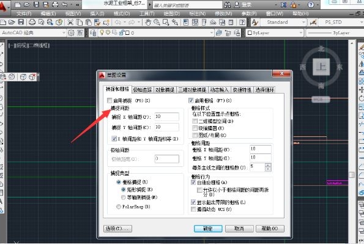Select the Zoom Window icon
Screen dimensions: 364x244
coord(166,22)
